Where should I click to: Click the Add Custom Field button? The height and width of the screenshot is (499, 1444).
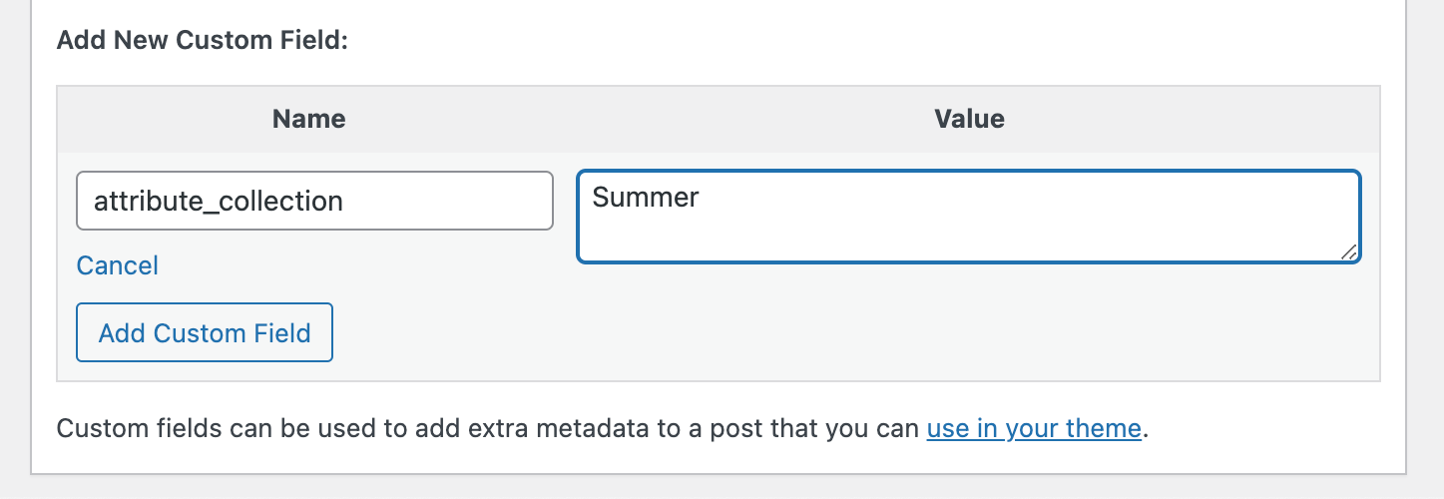[205, 332]
